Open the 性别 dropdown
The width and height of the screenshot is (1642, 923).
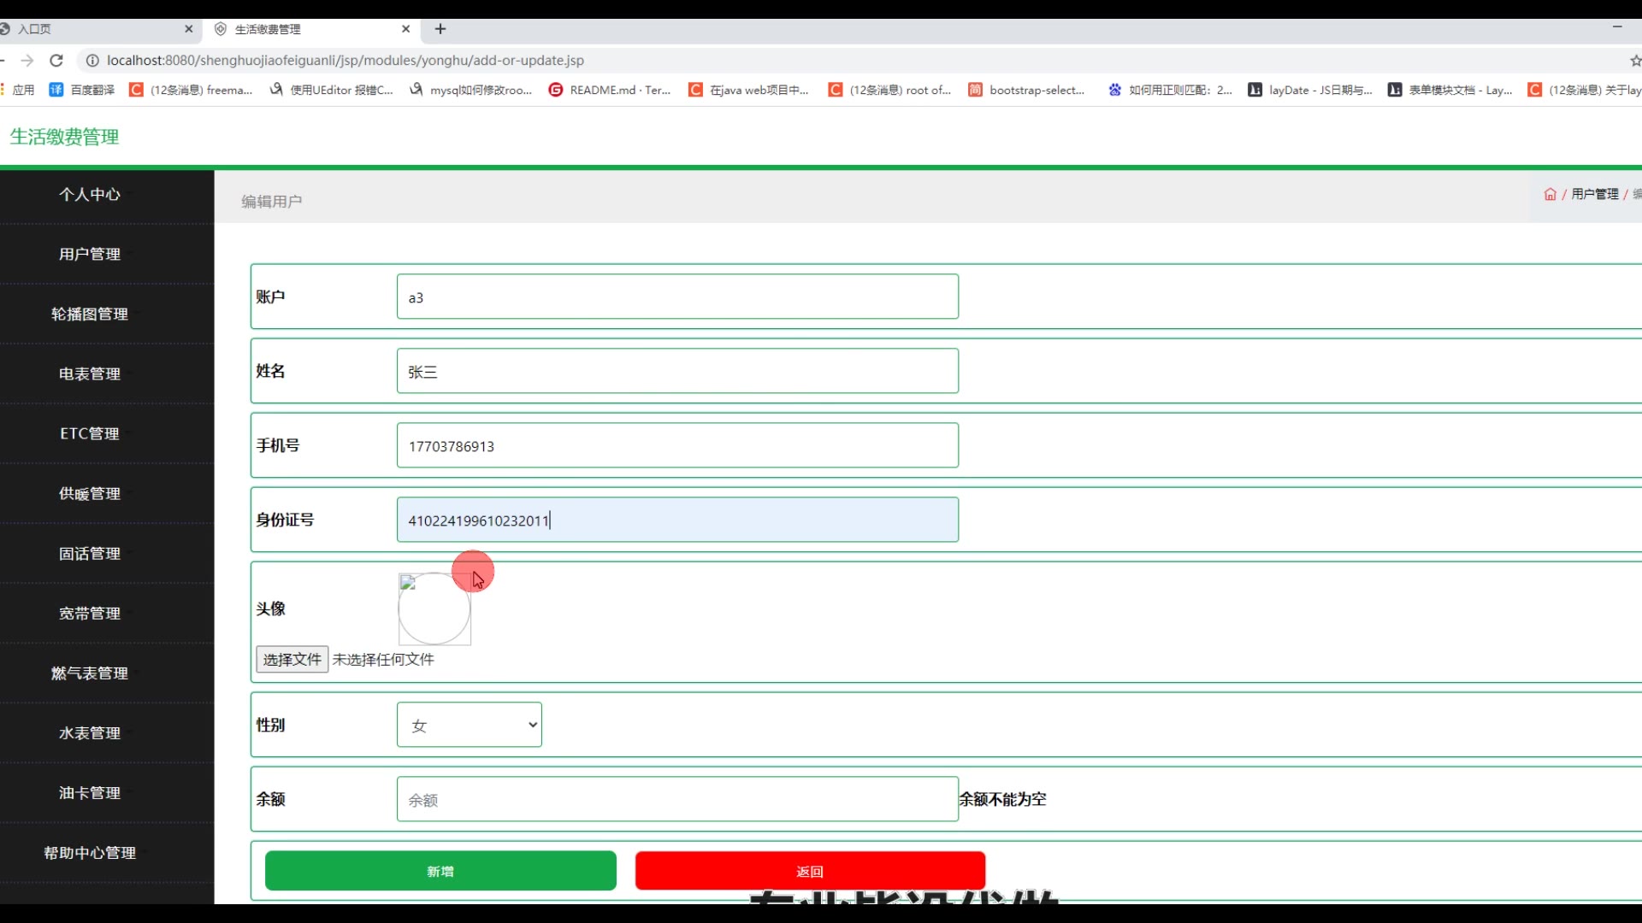(x=470, y=725)
